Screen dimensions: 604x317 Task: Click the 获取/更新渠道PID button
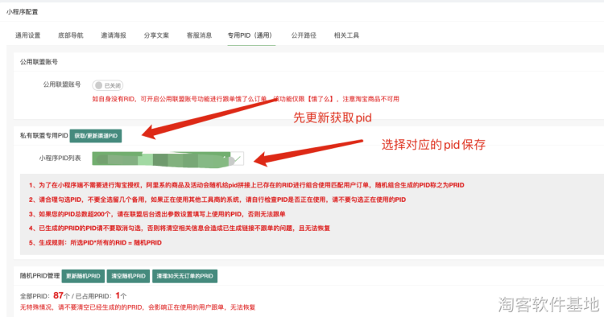point(96,136)
